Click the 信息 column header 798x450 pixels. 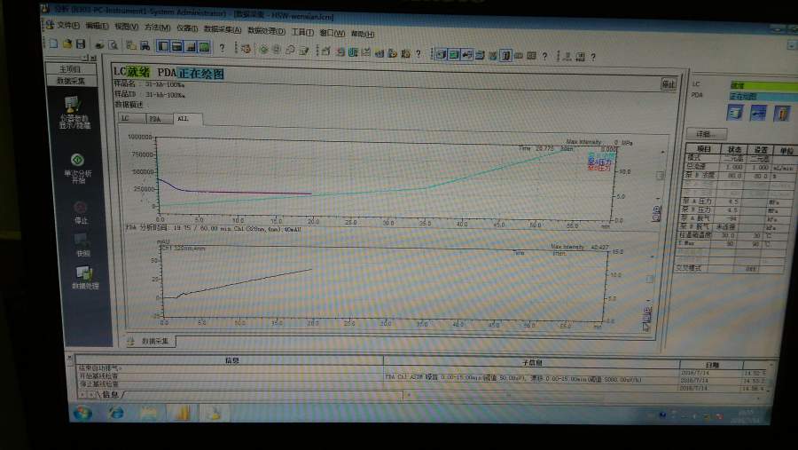(x=231, y=360)
